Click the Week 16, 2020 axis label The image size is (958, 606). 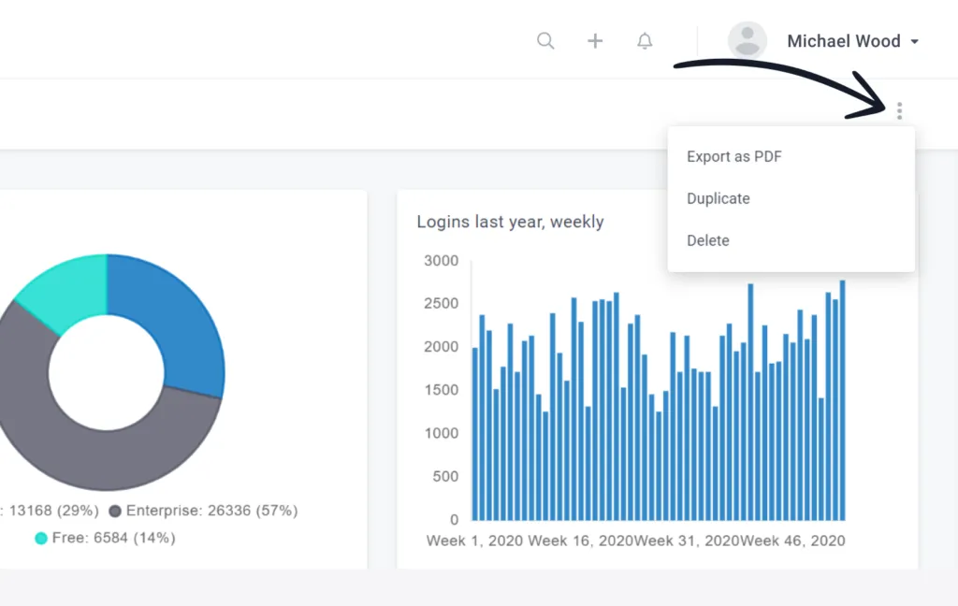tap(580, 541)
